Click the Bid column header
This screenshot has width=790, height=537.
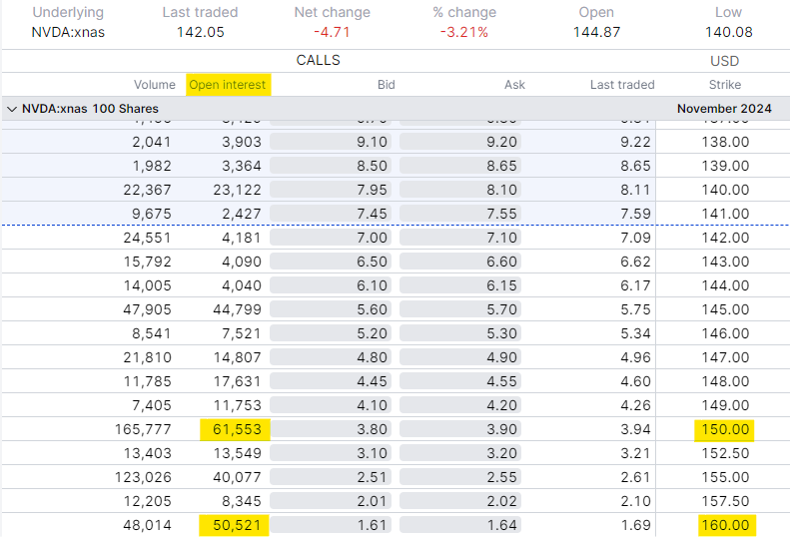pos(386,85)
